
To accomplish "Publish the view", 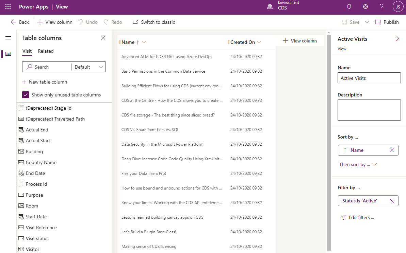I will pyautogui.click(x=387, y=22).
